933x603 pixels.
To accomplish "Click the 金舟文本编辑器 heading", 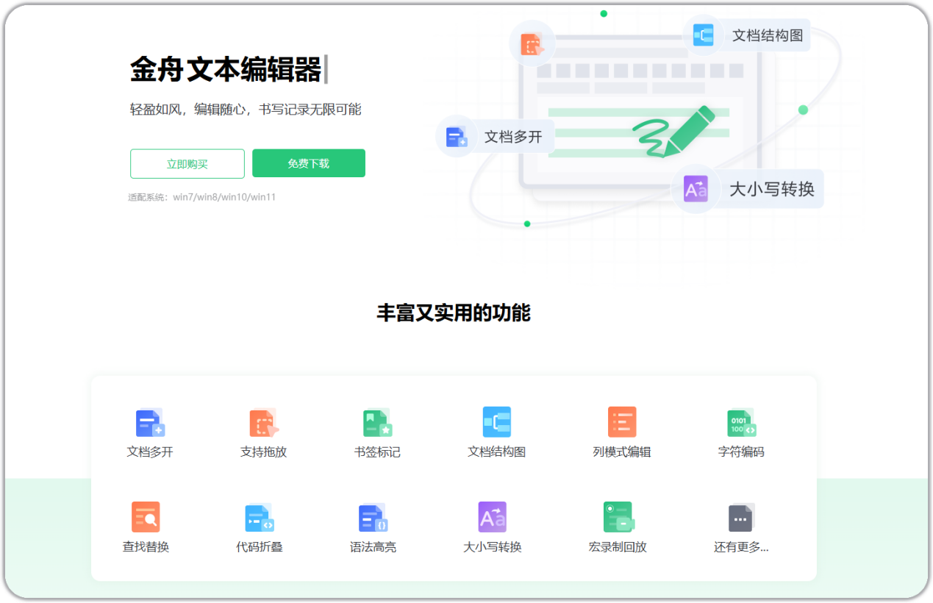I will [x=226, y=70].
